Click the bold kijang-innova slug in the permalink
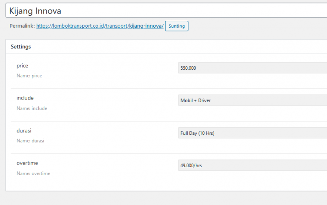Viewport: 327px width, 205px height. pos(145,26)
